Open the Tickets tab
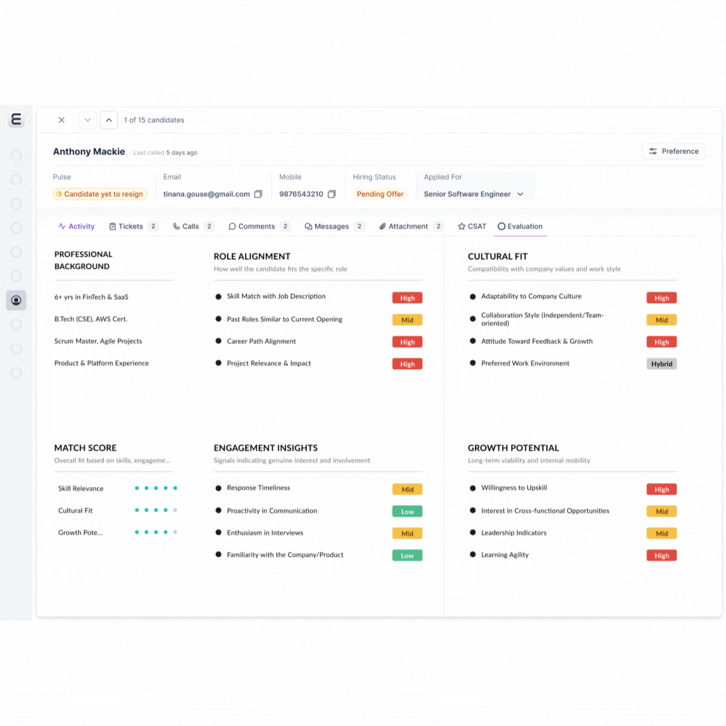Image resolution: width=726 pixels, height=726 pixels. point(126,226)
